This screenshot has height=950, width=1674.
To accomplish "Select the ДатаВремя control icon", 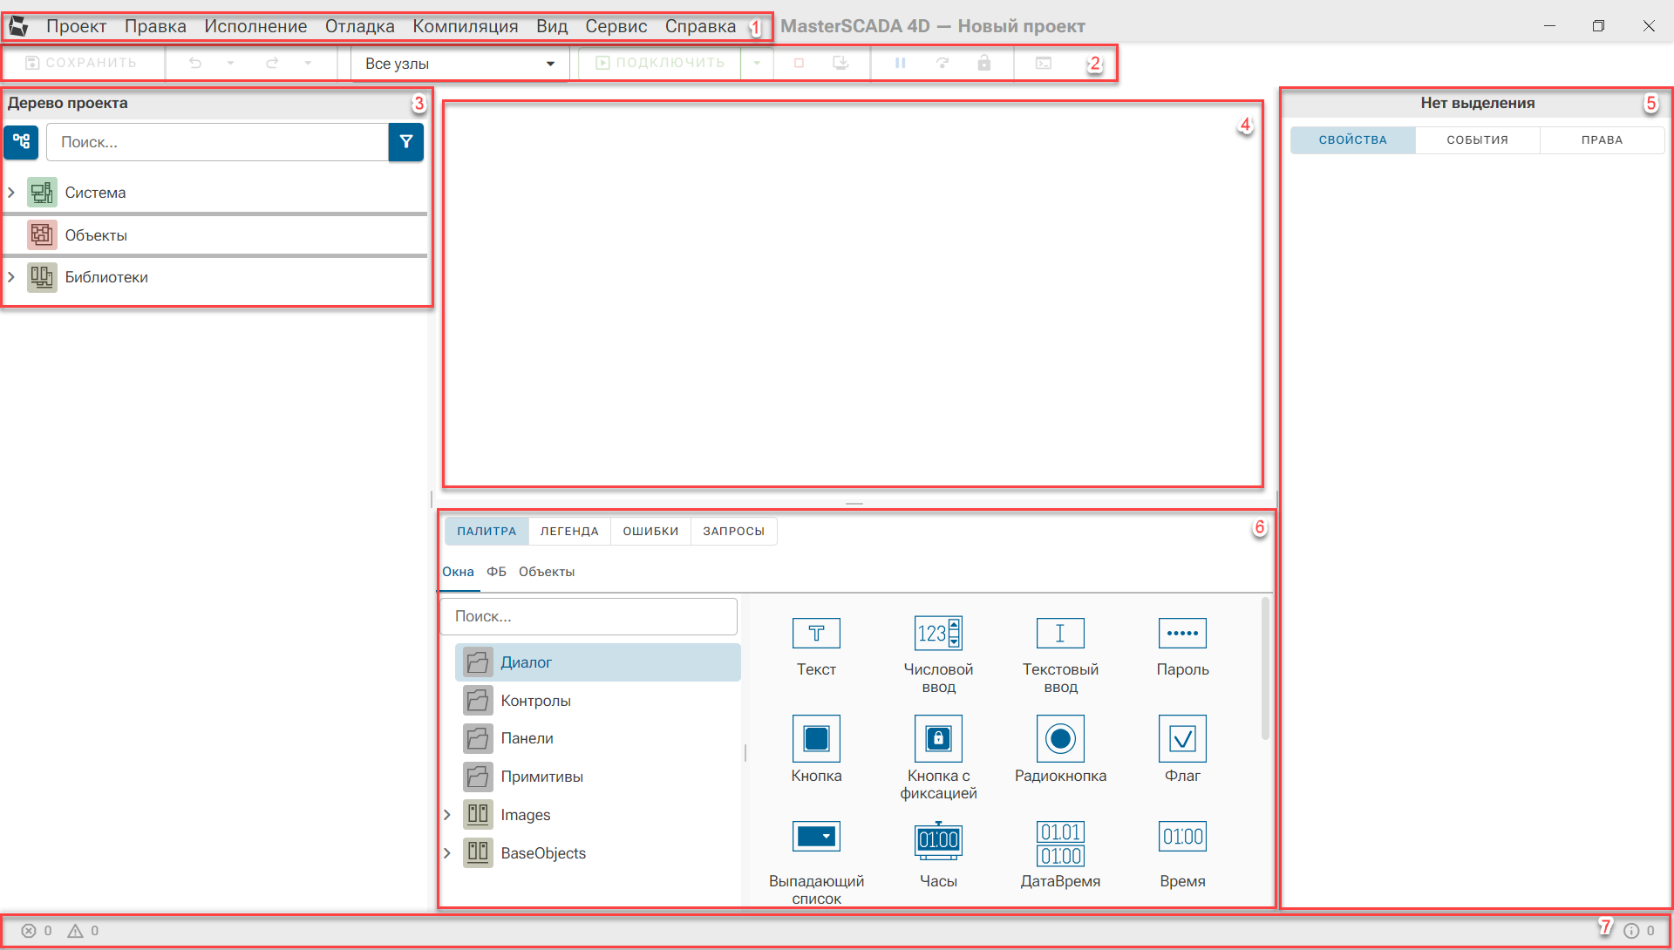I will (1060, 844).
